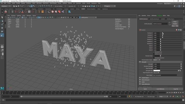Pick the Lasso Select tool
The image size is (185, 104).
[2, 21]
